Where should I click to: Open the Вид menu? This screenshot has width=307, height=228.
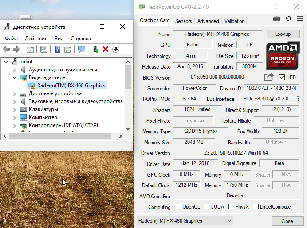pos(59,39)
